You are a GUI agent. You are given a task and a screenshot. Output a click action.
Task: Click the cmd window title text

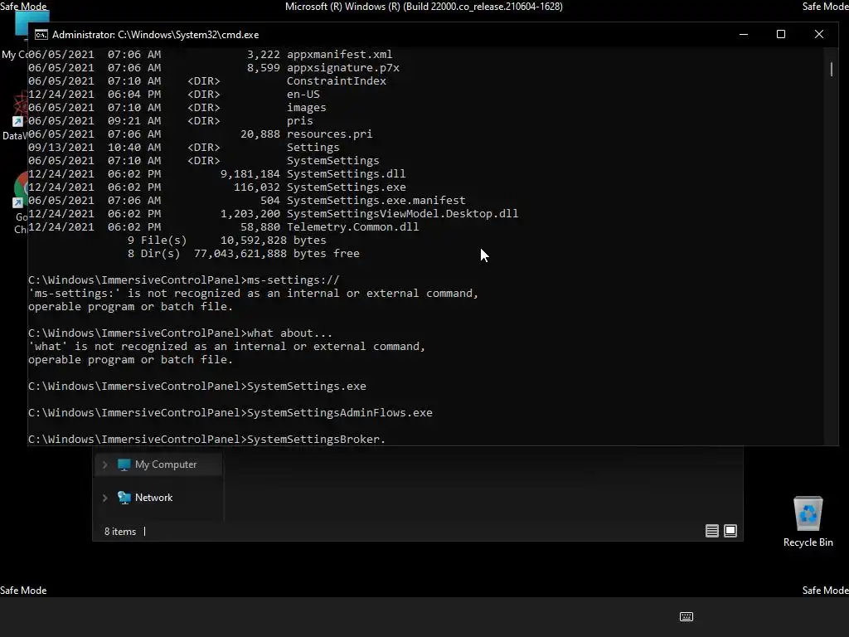[155, 35]
